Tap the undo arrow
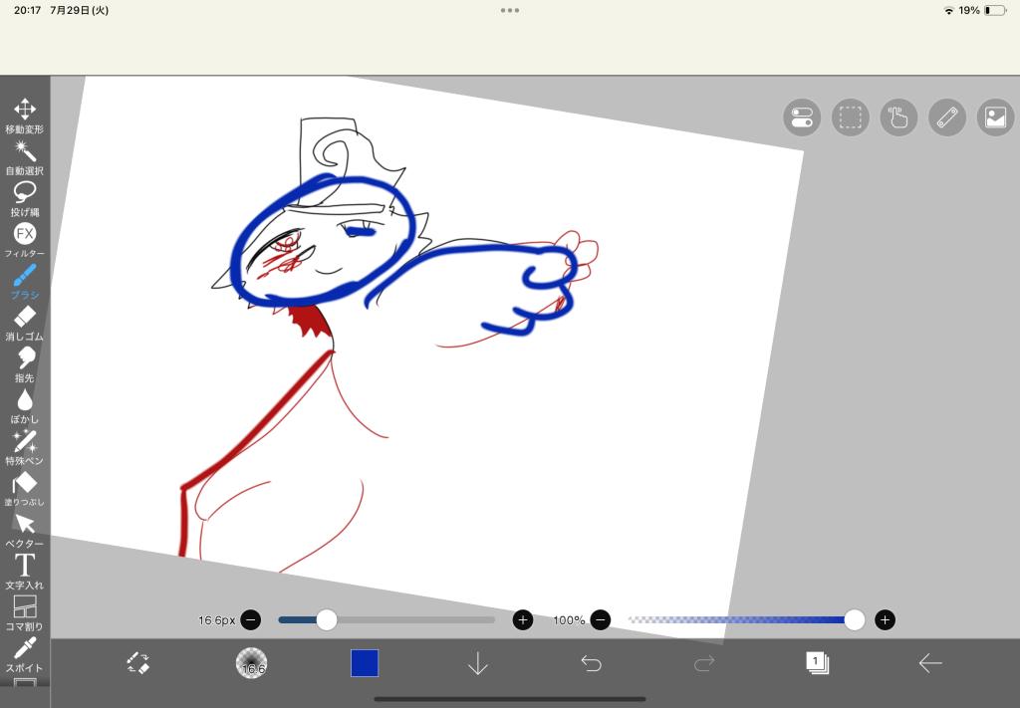 tap(592, 663)
